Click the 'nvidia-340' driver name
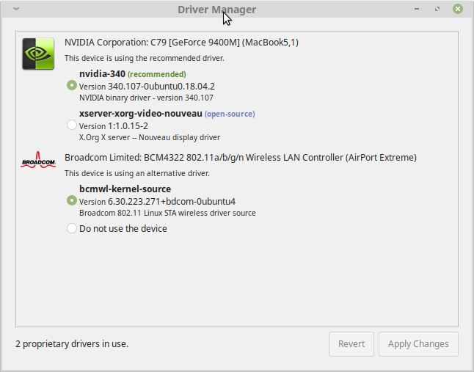Image resolution: width=474 pixels, height=372 pixels. [x=102, y=73]
